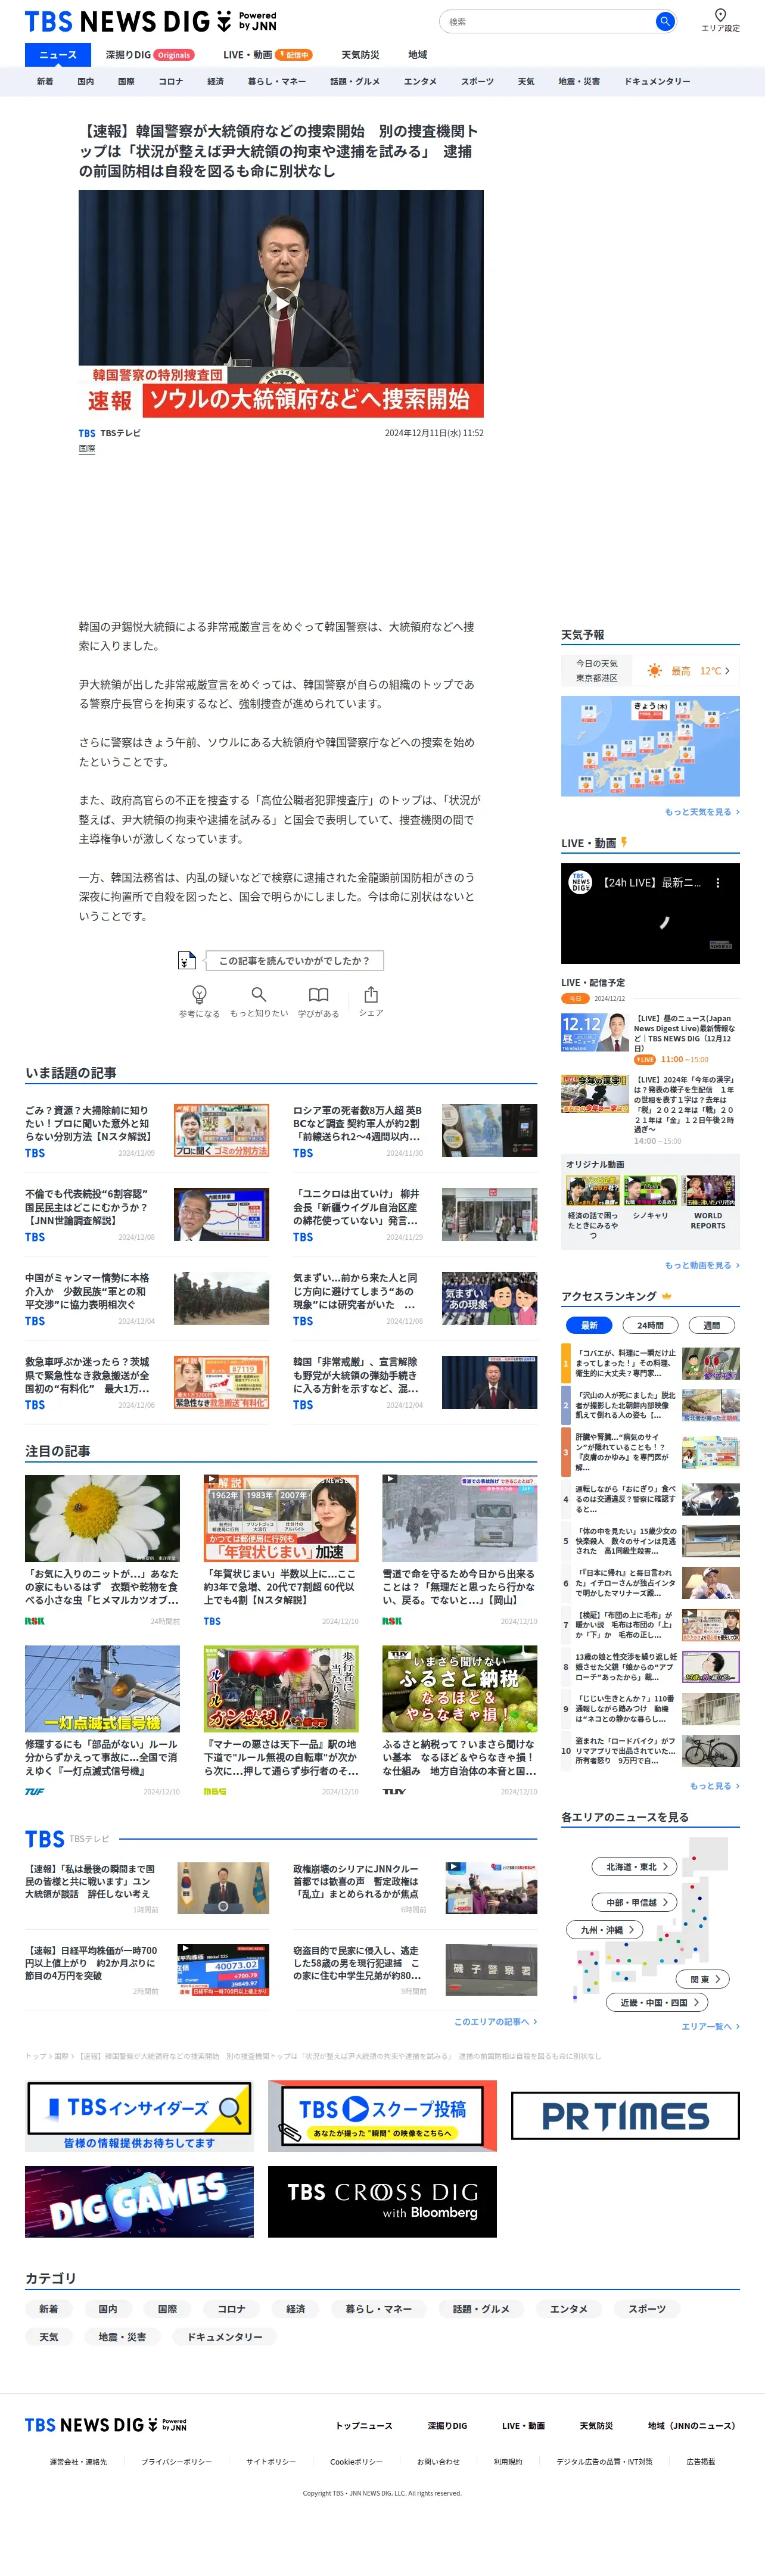Viewport: 765px width, 2576px height.
Task: Open the Cookieポリシー footer link
Action: pos(356,2461)
